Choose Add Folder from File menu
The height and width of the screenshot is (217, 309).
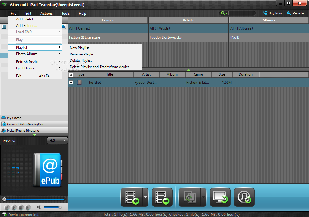pyautogui.click(x=35, y=25)
